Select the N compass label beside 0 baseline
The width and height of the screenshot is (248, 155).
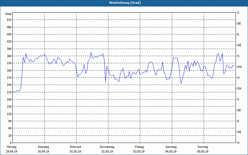coord(238,143)
